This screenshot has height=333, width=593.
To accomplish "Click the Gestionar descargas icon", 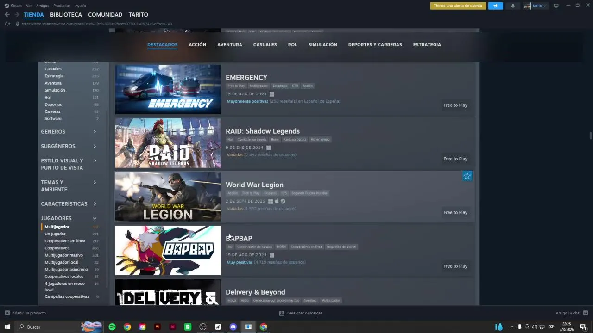I will (x=282, y=313).
